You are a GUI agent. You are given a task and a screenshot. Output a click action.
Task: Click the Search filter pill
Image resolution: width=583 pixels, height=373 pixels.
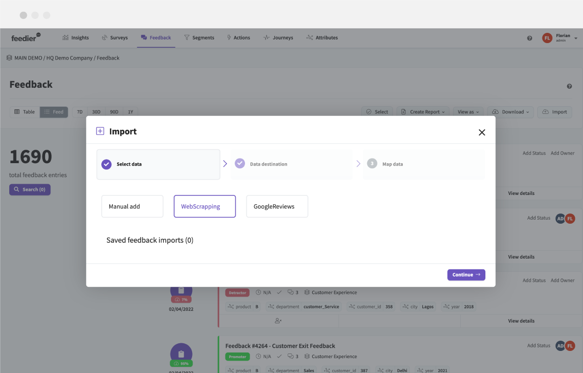pos(30,189)
